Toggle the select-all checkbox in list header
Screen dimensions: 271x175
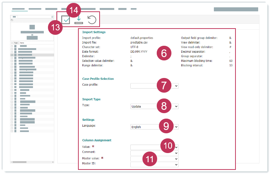click(x=12, y=43)
